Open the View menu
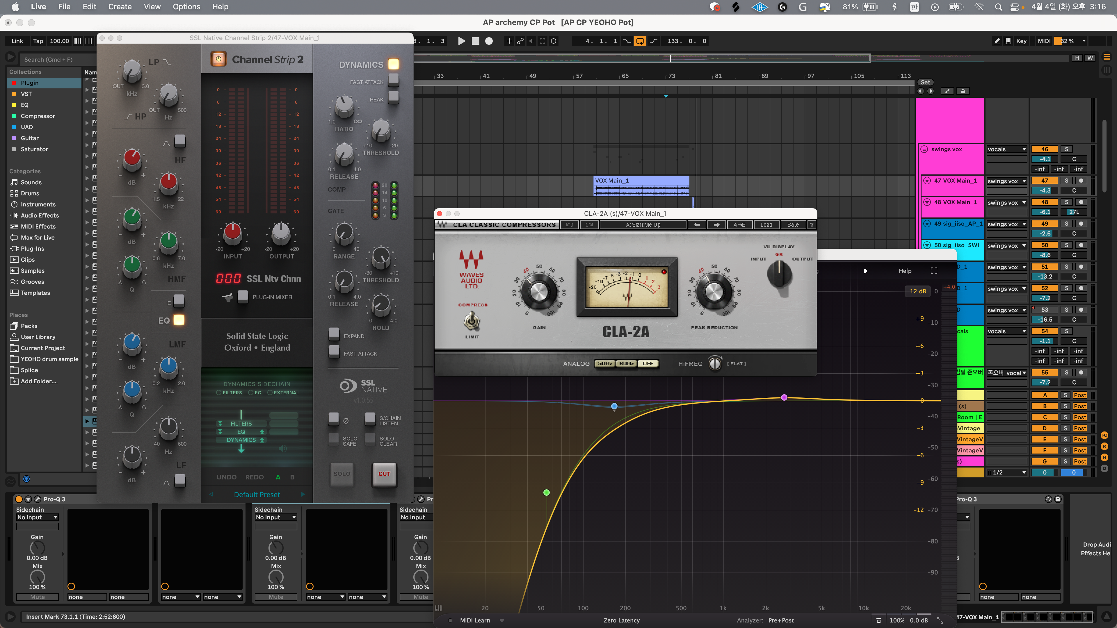The width and height of the screenshot is (1117, 628). [152, 6]
